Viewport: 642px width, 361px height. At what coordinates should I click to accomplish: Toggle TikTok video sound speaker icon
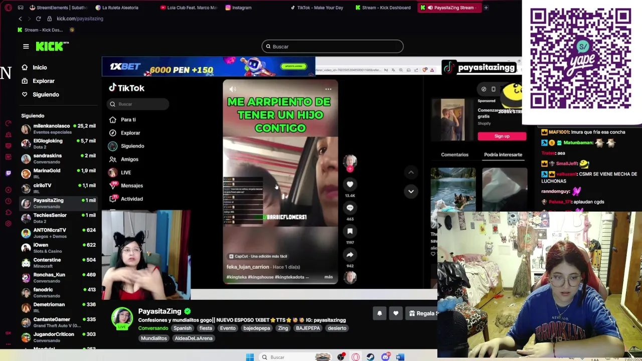pos(232,89)
